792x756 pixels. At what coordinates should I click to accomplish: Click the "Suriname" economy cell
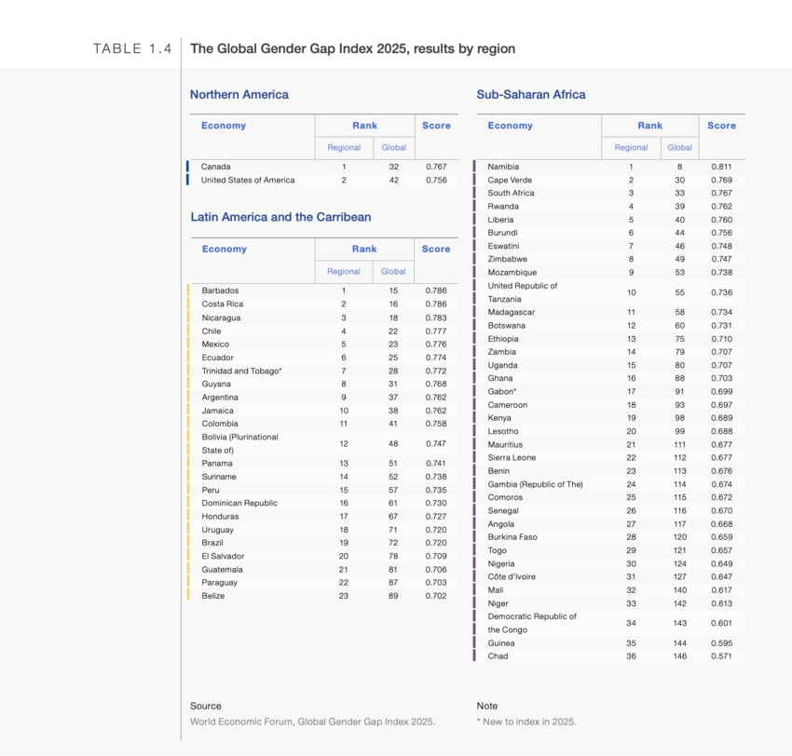pyautogui.click(x=219, y=477)
